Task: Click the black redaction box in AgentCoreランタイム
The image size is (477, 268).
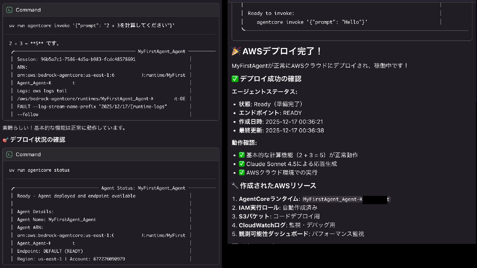Action: pyautogui.click(x=375, y=200)
